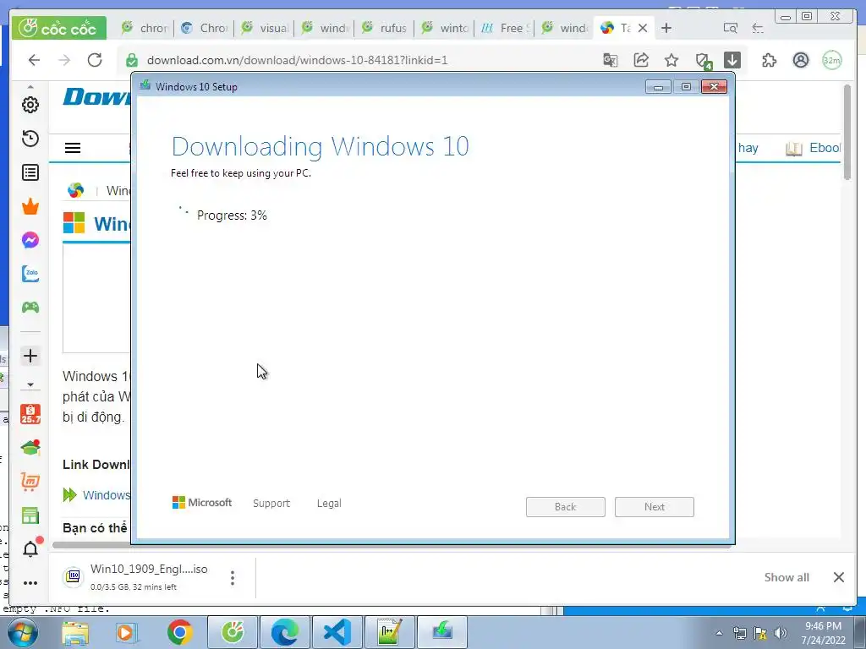Open downloads toolbar icon

pos(732,60)
